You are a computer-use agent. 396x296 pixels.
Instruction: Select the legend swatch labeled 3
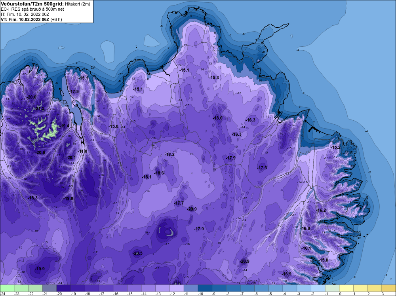coord(389,288)
